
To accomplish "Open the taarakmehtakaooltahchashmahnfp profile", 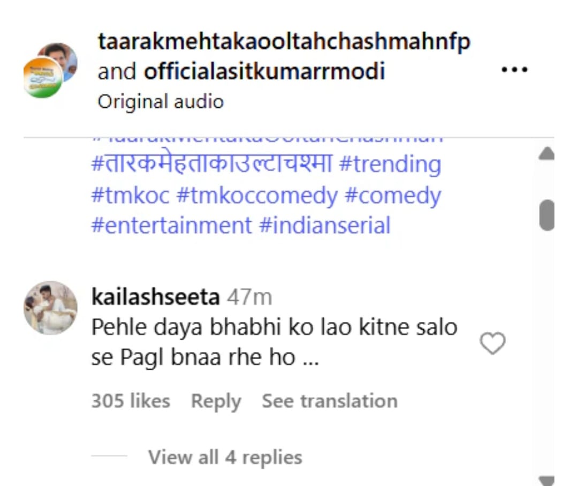I will 284,42.
